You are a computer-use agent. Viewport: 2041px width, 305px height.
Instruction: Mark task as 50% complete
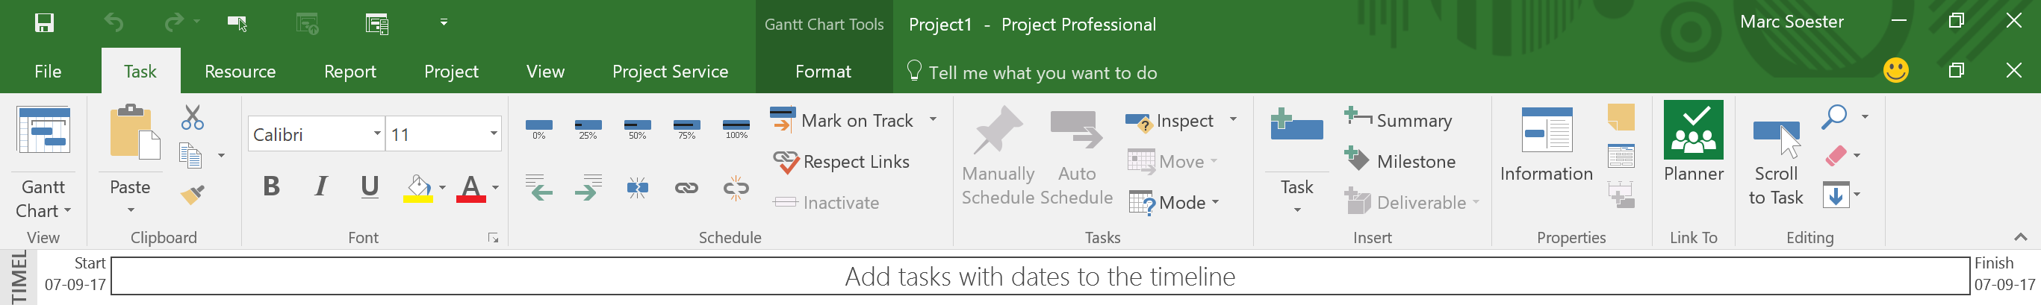[x=637, y=130]
